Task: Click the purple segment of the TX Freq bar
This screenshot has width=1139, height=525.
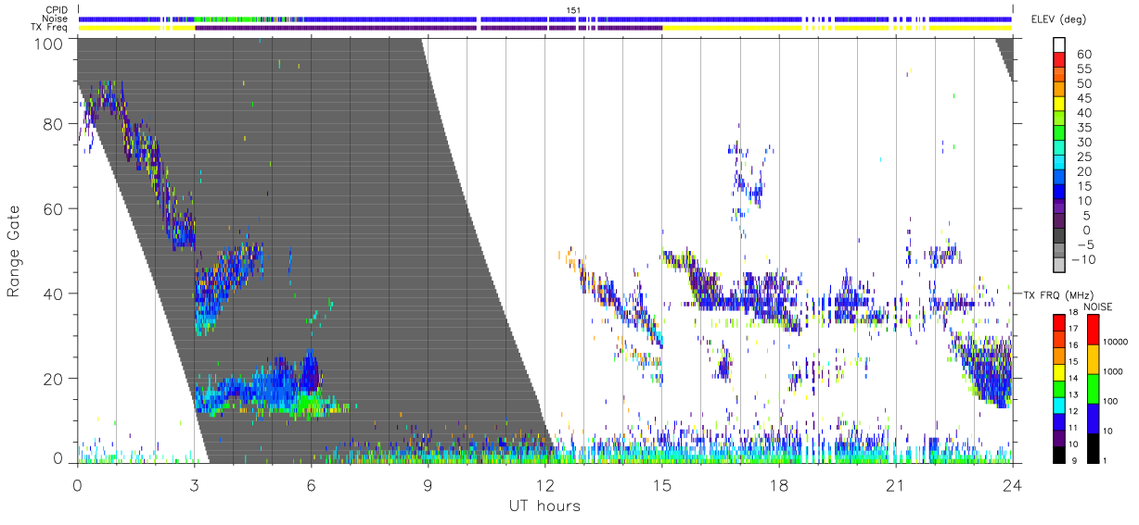Action: pyautogui.click(x=428, y=28)
